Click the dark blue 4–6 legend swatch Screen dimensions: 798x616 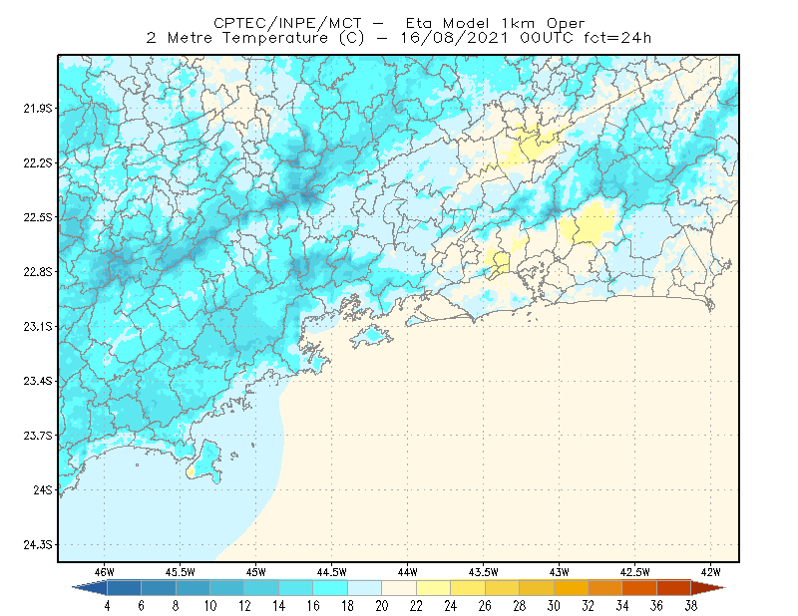pos(124,588)
